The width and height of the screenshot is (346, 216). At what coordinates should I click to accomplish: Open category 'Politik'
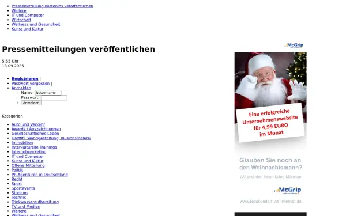17,170
